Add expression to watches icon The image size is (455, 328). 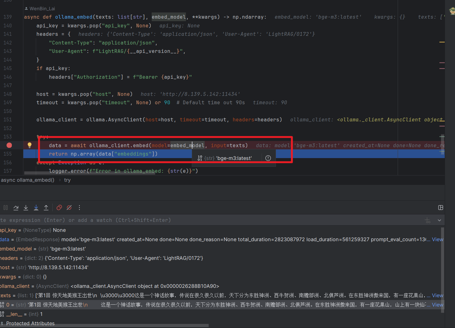tap(428, 220)
